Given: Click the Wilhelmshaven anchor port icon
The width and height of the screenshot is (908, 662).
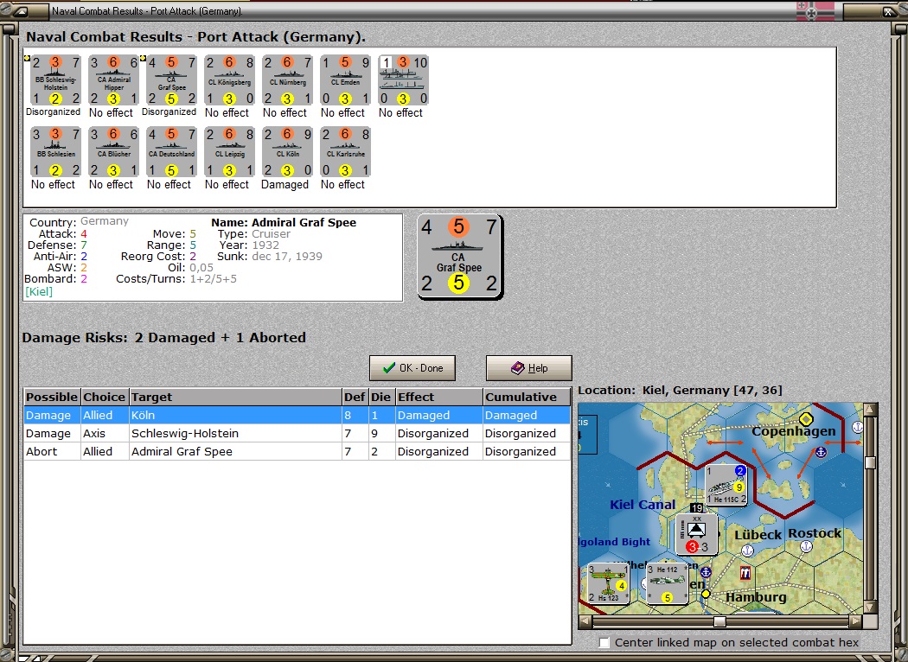Looking at the screenshot, I should pos(706,572).
